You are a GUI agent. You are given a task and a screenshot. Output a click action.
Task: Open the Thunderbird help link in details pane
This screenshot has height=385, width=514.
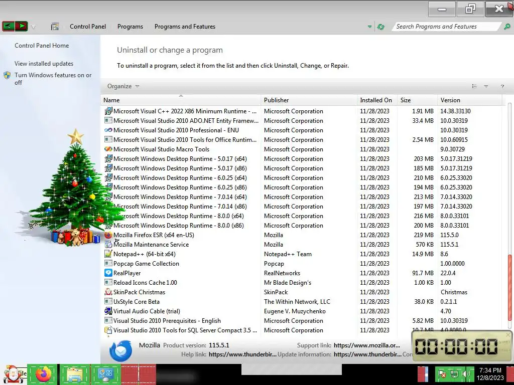(242, 354)
